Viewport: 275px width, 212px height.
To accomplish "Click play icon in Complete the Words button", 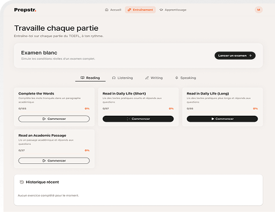I will pyautogui.click(x=44, y=119).
